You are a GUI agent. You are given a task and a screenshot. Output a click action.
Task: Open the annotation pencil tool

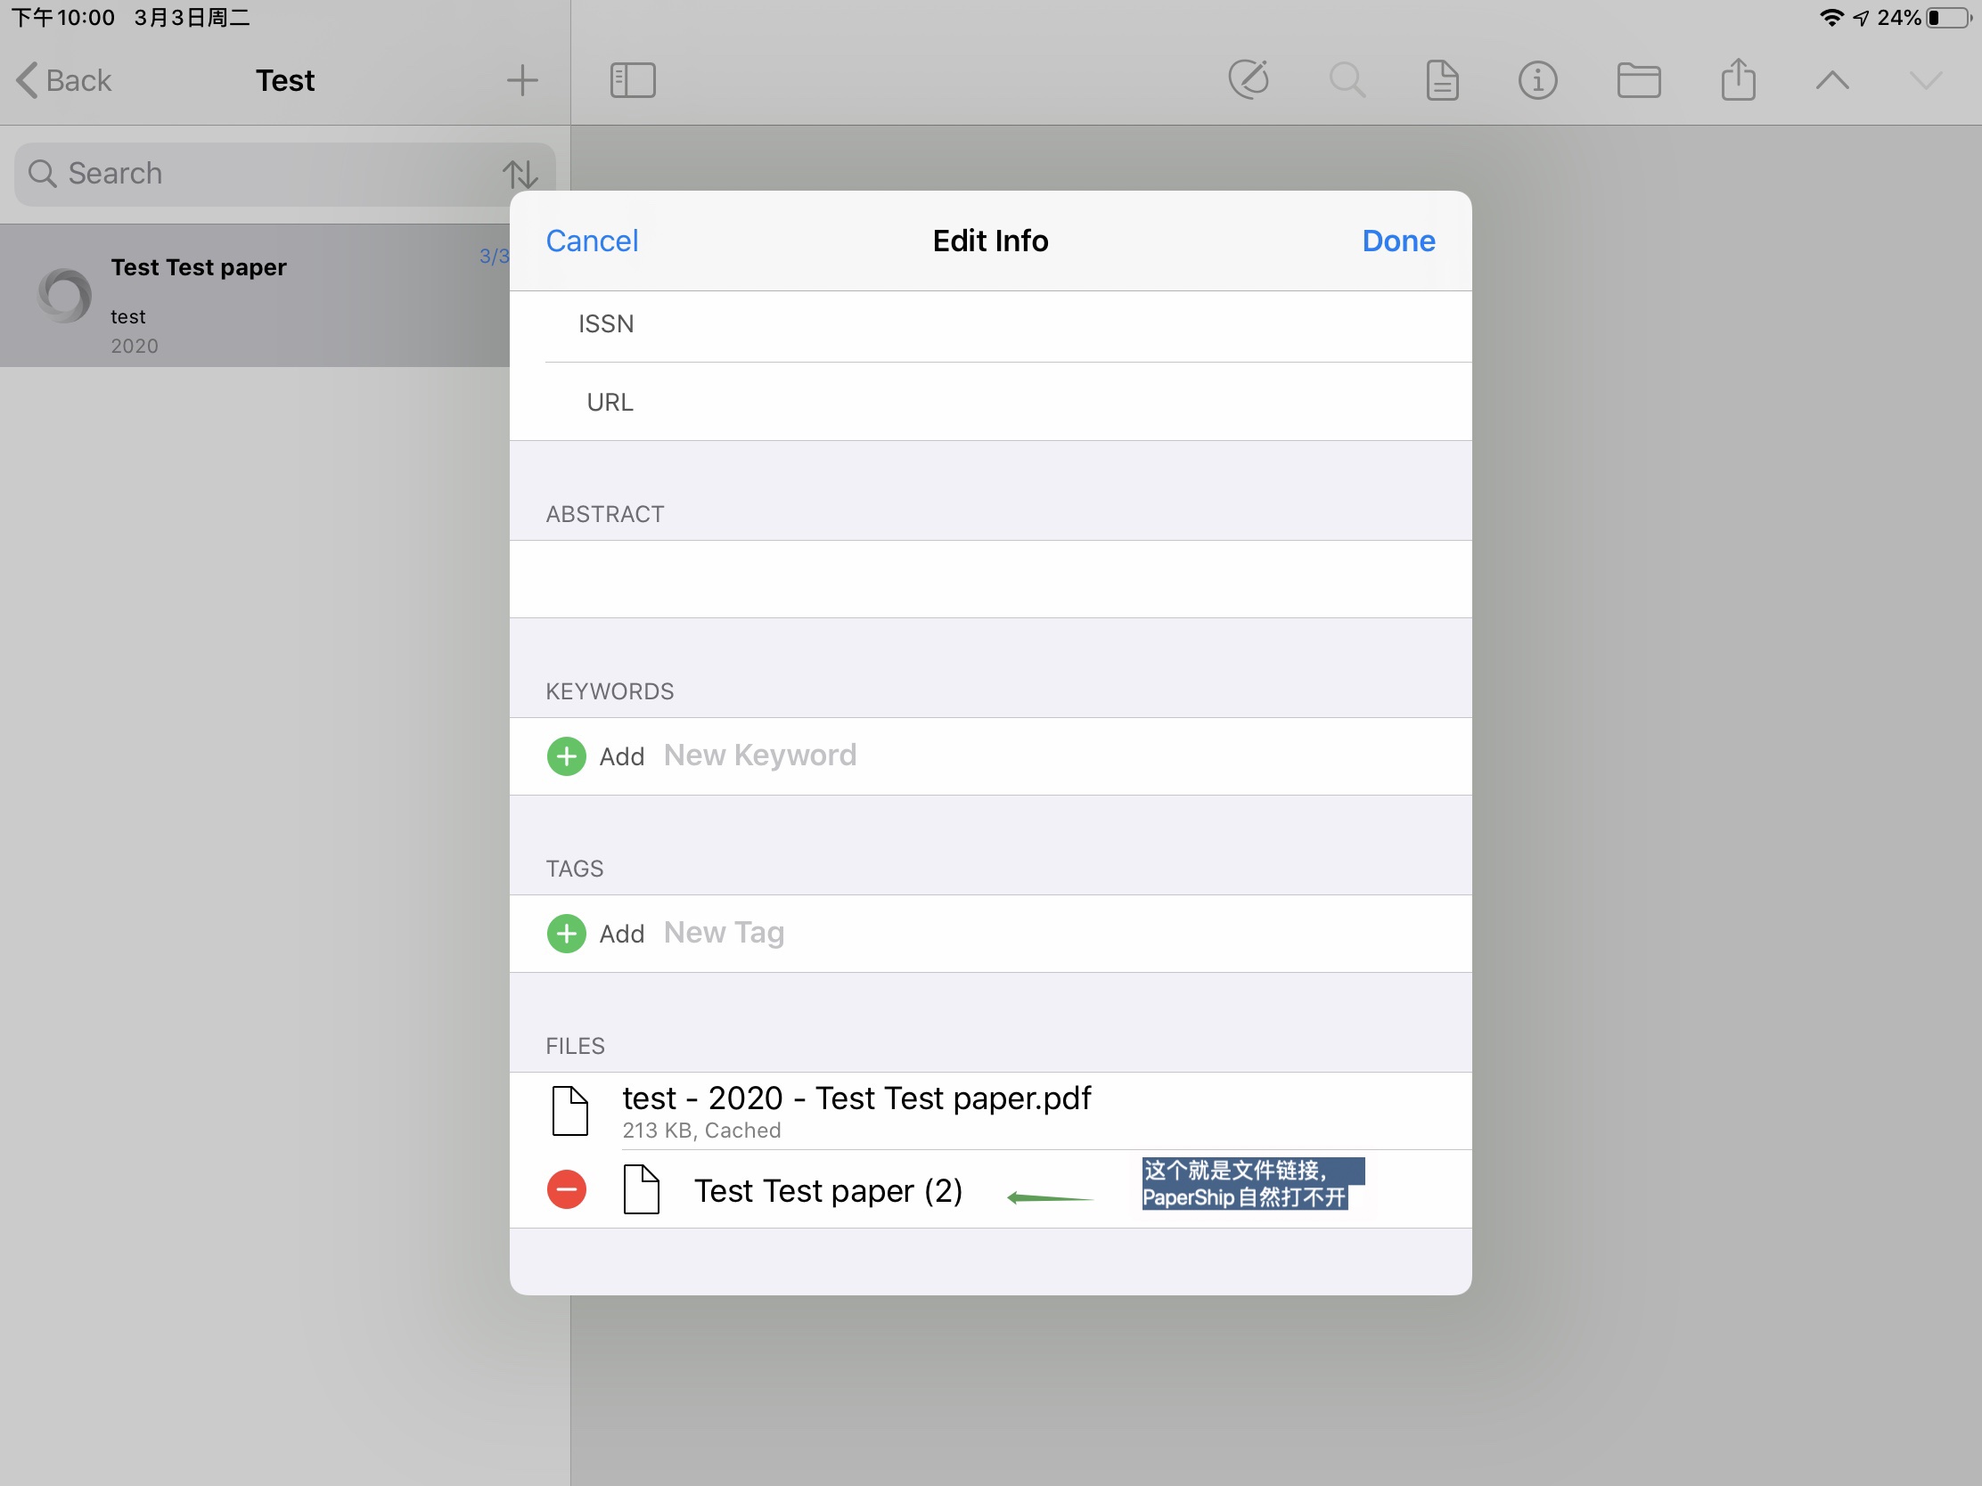coord(1249,79)
